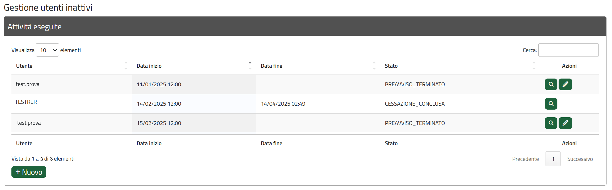This screenshot has height=190, width=612.
Task: Sort by Stato column arrows
Action: click(x=534, y=66)
